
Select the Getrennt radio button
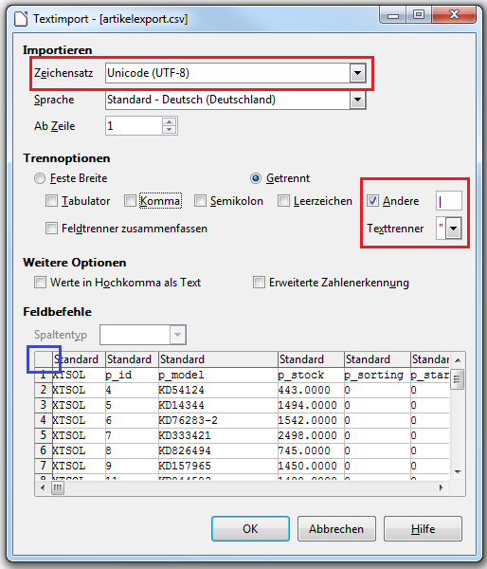tap(256, 178)
